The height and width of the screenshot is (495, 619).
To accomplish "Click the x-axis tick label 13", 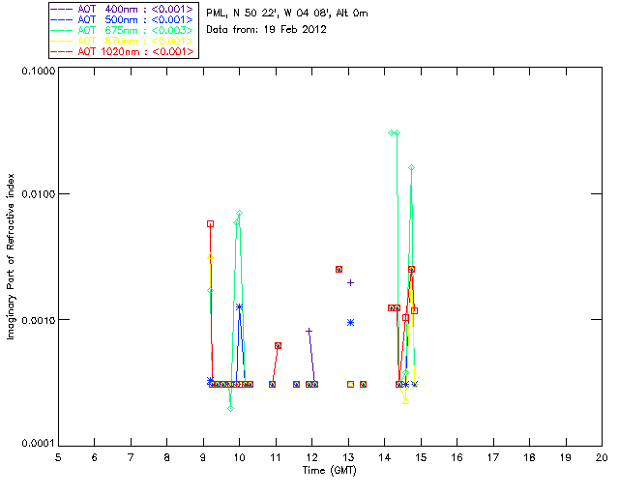I will click(x=348, y=457).
